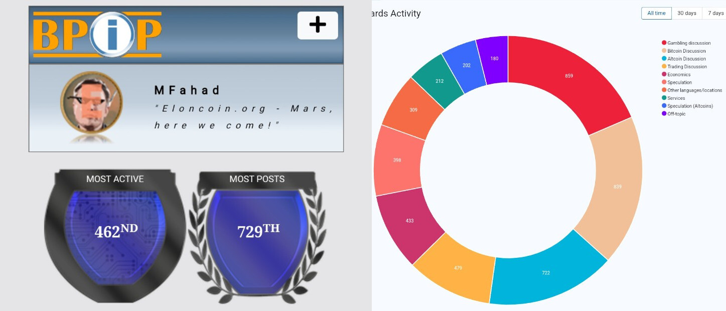Click the purple 180 donut segment
The width and height of the screenshot is (726, 311).
coord(494,59)
